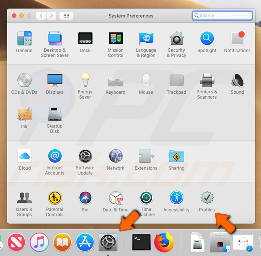Go back with the left chevron button
Image resolution: width=261 pixels, height=256 pixels.
click(41, 16)
